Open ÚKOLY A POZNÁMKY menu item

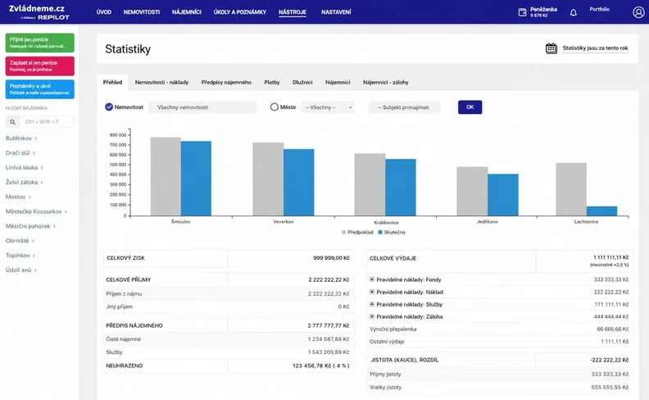pyautogui.click(x=240, y=12)
